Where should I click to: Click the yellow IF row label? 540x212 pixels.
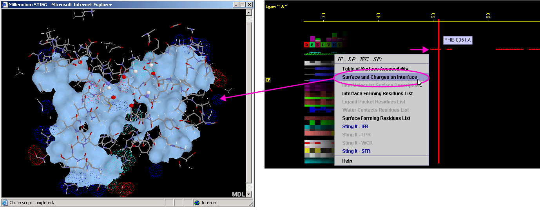pos(268,80)
